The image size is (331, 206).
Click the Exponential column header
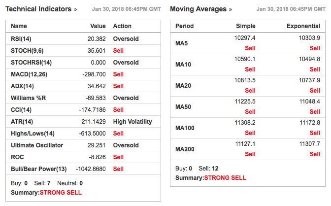click(x=303, y=26)
